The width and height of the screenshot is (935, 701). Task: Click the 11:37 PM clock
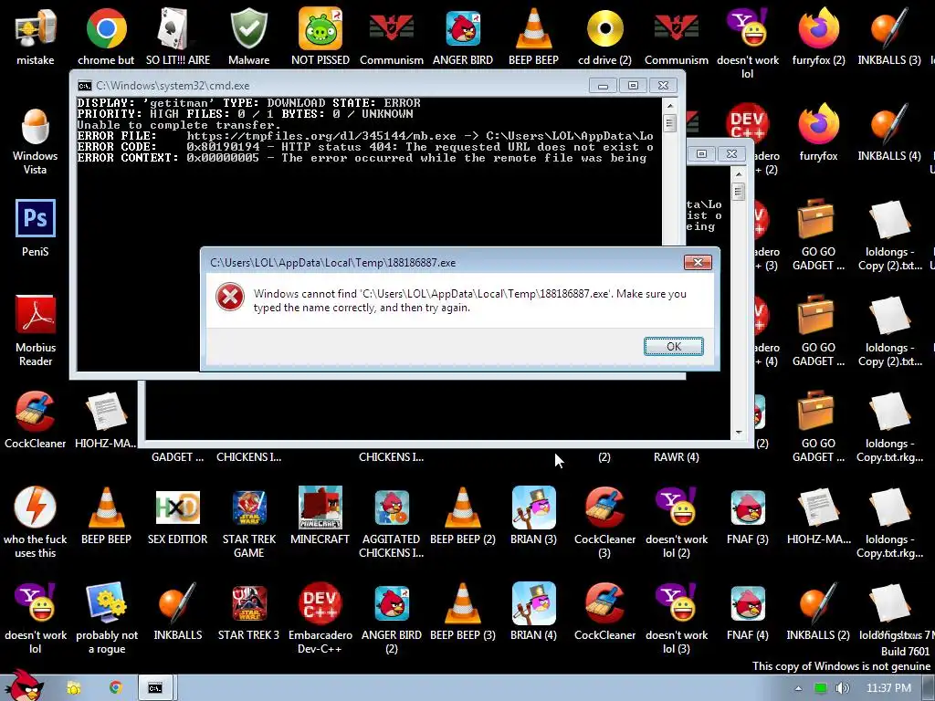point(888,688)
